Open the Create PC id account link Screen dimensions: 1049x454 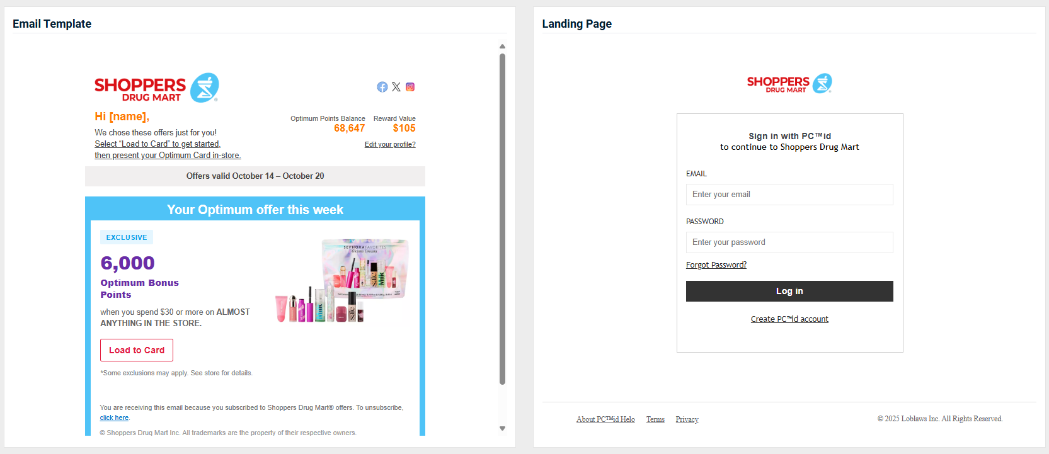point(789,319)
